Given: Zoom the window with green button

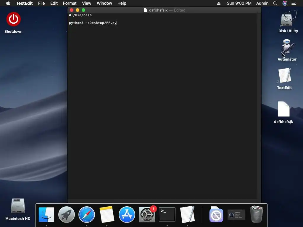Looking at the screenshot, I should (x=83, y=10).
